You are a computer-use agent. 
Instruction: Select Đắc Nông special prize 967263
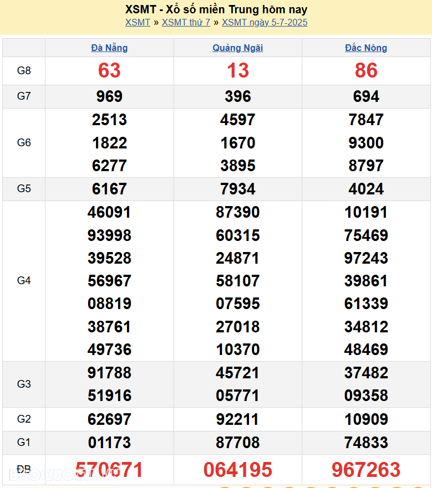[x=366, y=470]
